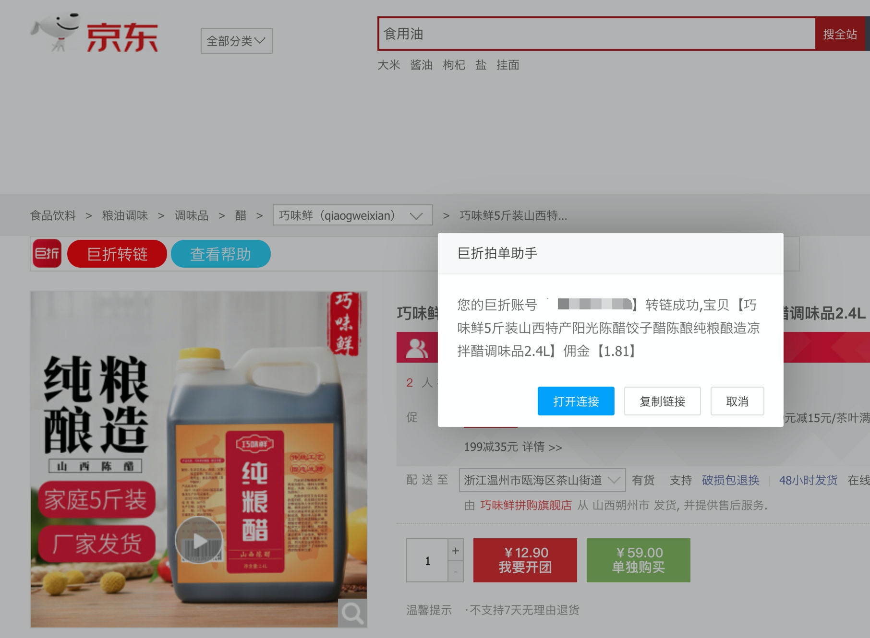
Task: Go to 食品饮料 breadcrumb category
Action: pyautogui.click(x=53, y=215)
